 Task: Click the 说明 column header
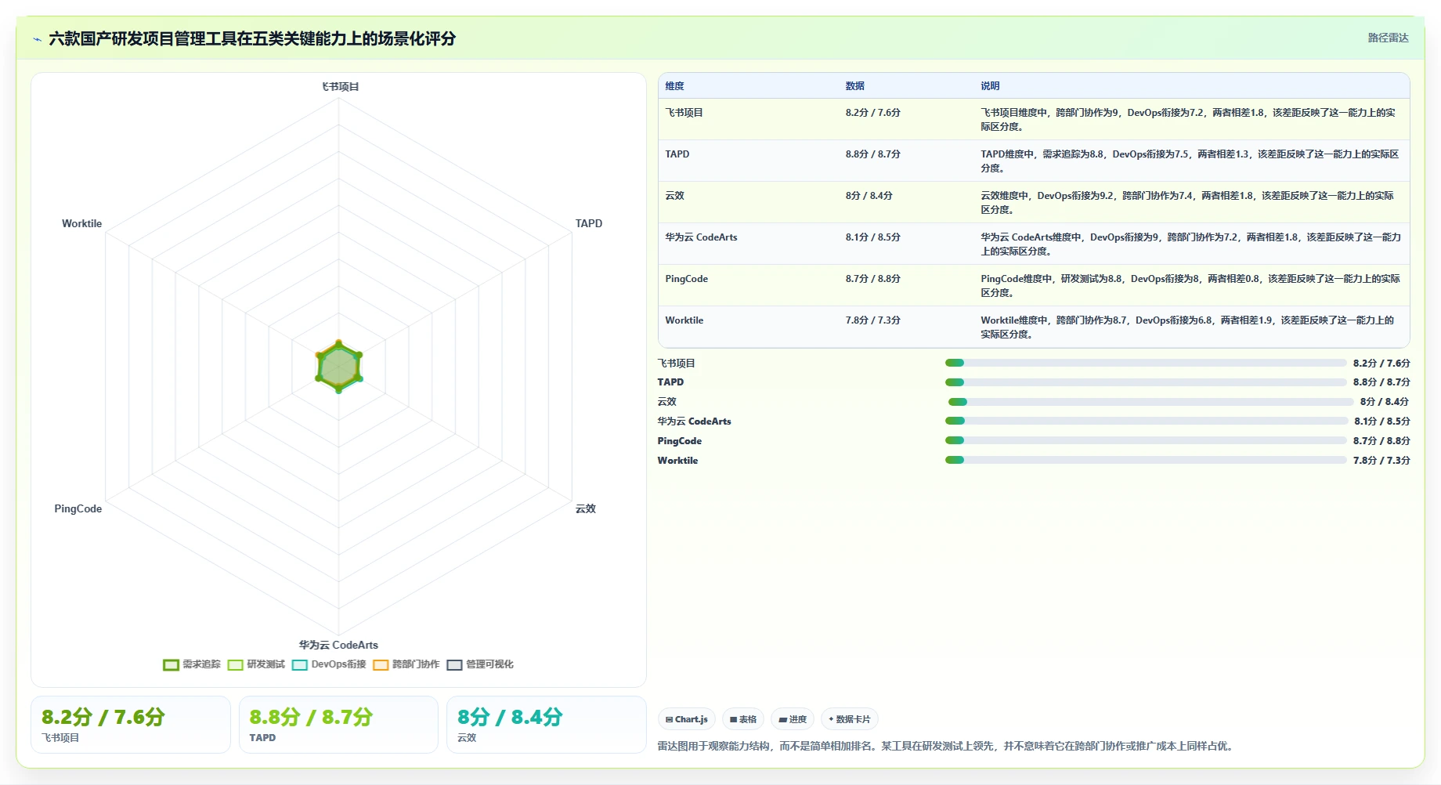991,86
